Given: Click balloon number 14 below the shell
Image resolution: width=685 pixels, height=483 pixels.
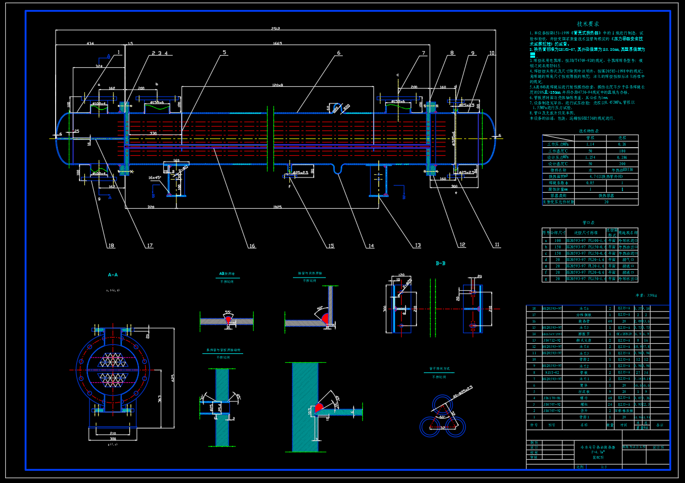Looking at the screenshot, I should click(x=370, y=246).
